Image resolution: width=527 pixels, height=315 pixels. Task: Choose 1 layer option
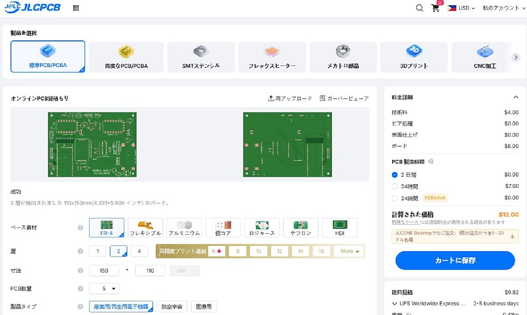97,251
